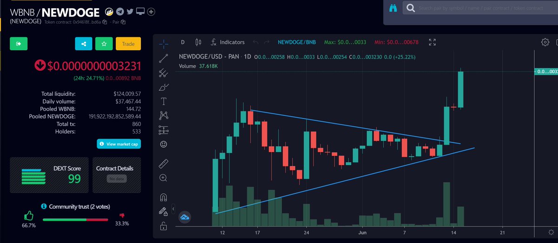The width and height of the screenshot is (558, 243).
Task: Select the prediction and measurement tool
Action: pos(163,130)
